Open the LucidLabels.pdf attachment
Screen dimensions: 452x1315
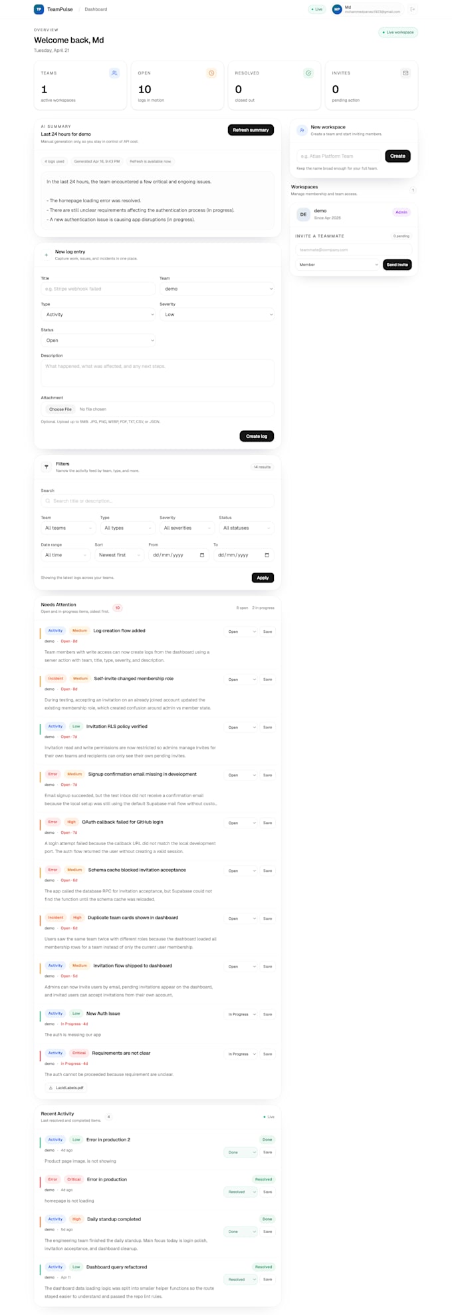click(x=66, y=1088)
